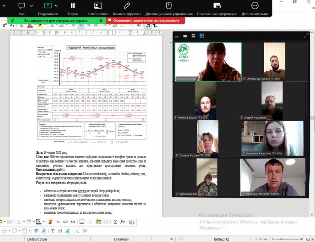Insert a text box with the T icon
Screen dimensions: 315x242
click(52, 231)
